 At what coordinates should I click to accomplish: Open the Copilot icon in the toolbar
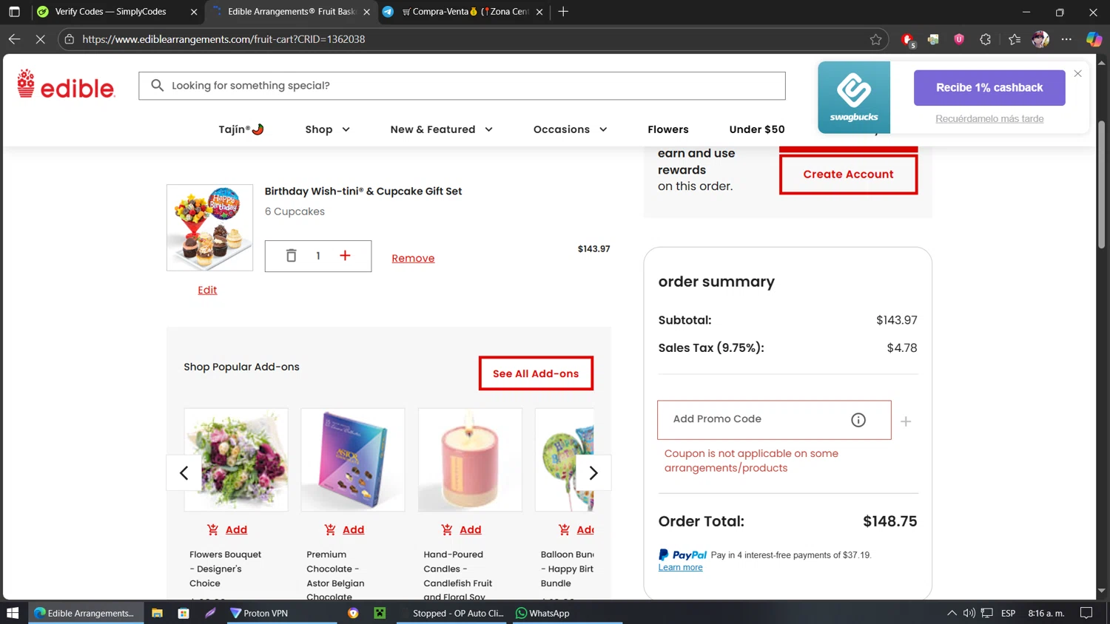point(1094,39)
